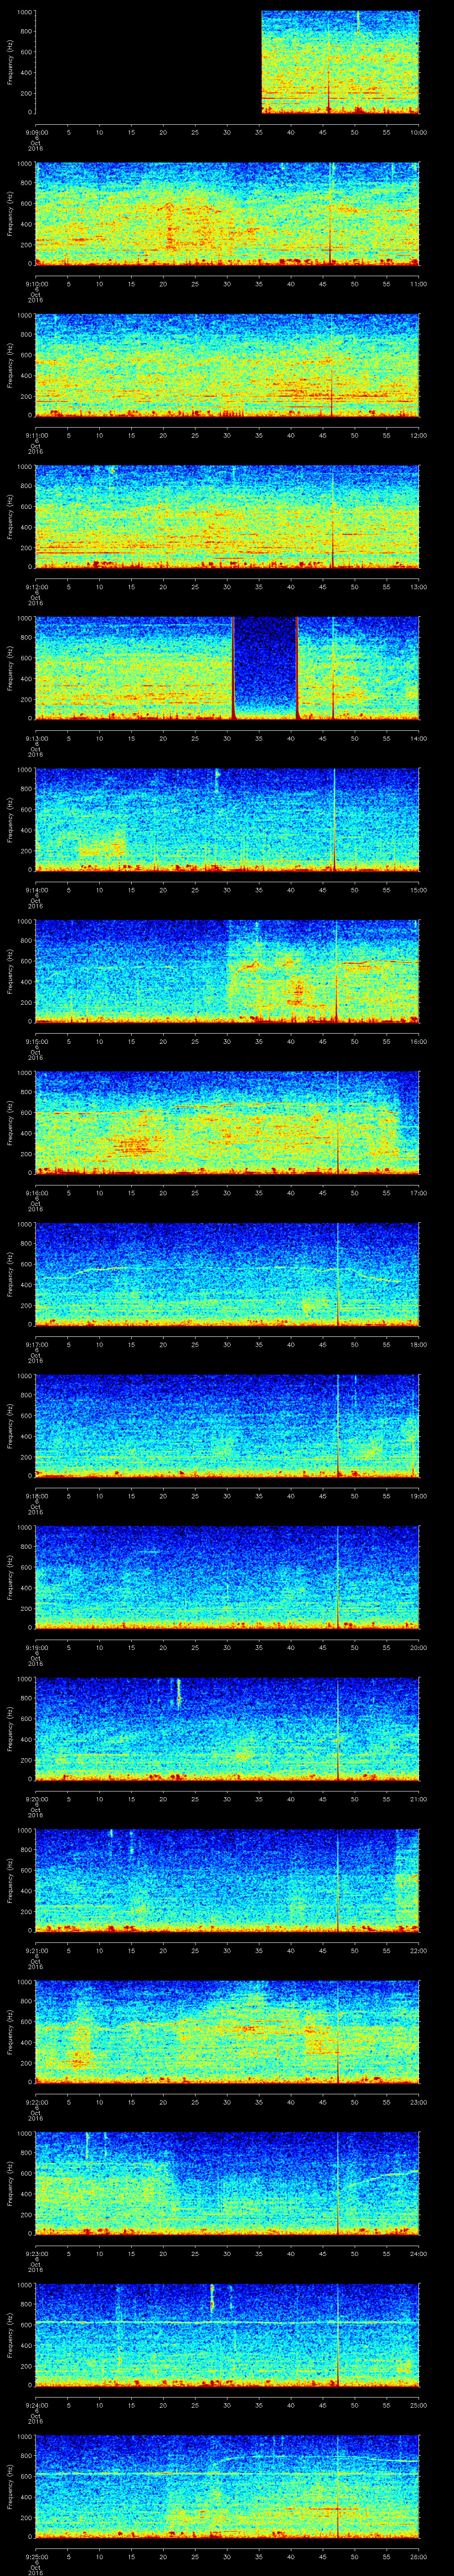Screen dimensions: 454x2576
Task: Click the 9:10:00 start time label
Action: pos(36,284)
